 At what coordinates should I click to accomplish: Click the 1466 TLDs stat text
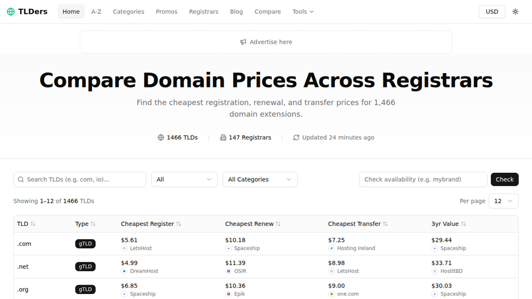182,137
